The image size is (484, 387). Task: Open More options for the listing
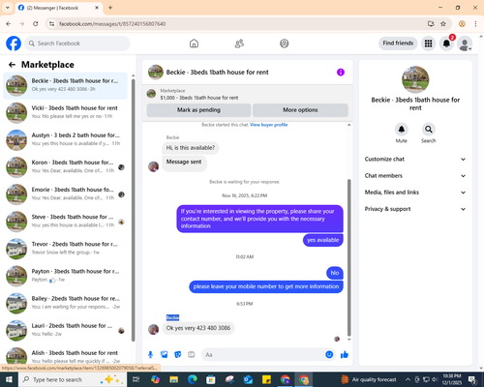click(x=300, y=110)
